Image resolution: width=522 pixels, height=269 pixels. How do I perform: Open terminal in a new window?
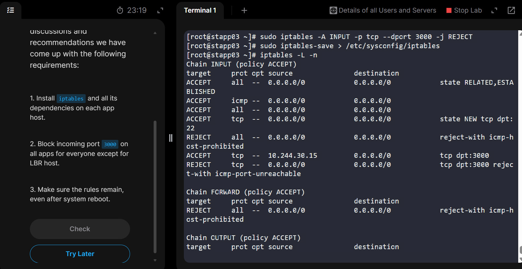[x=511, y=10]
